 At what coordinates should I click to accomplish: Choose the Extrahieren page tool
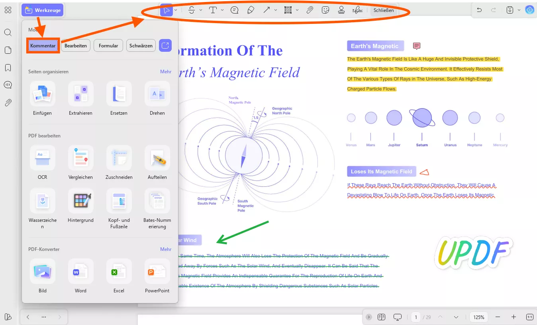pos(80,98)
